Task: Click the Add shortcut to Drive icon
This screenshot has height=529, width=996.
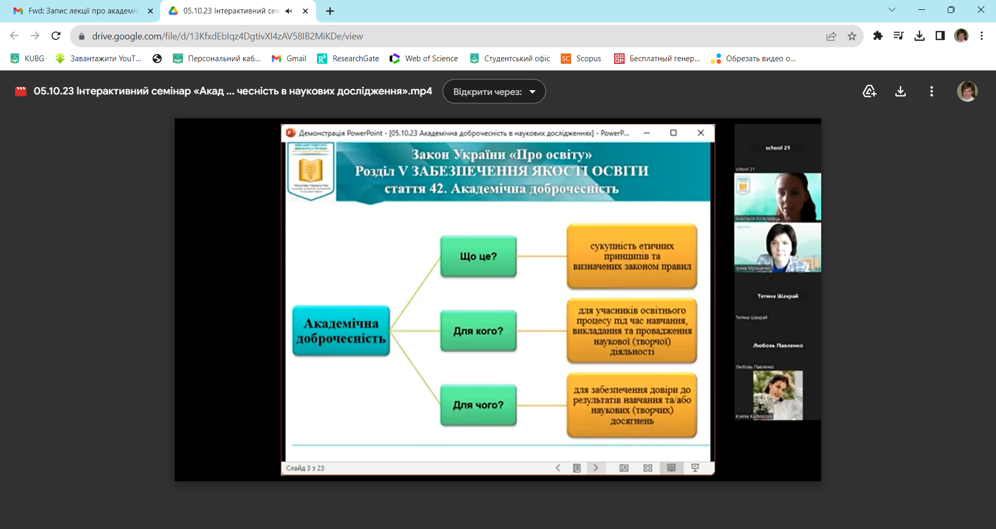Action: [x=869, y=92]
